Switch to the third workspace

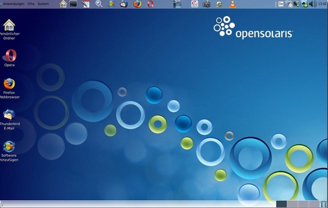click(303, 204)
